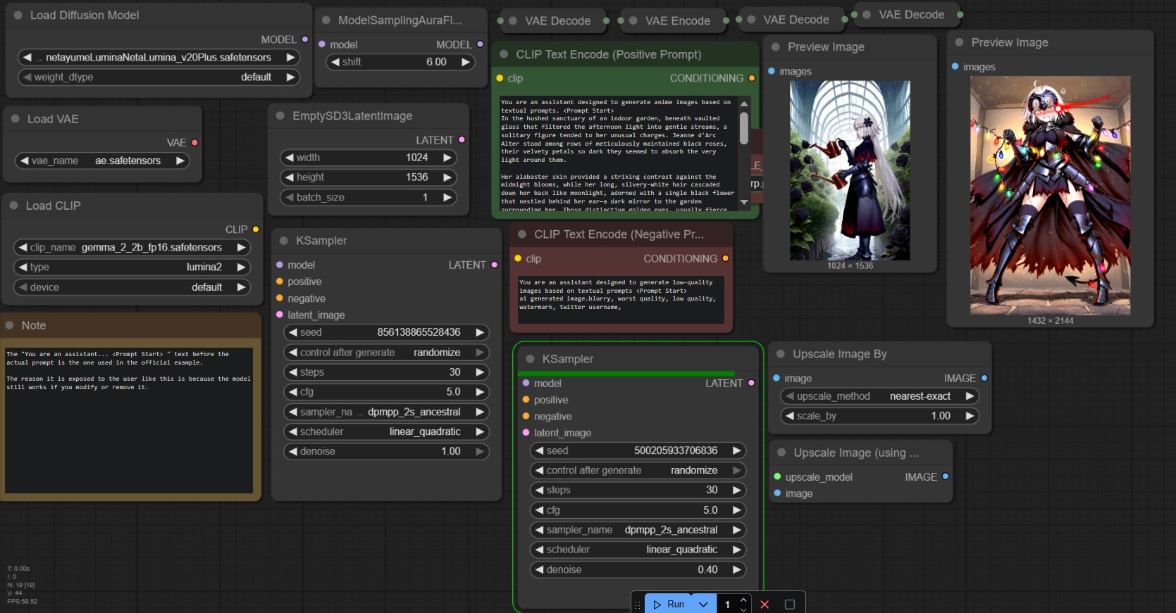Screen dimensions: 1176x613
Task: Open the dropdown arrow beside Run
Action: pyautogui.click(x=703, y=604)
